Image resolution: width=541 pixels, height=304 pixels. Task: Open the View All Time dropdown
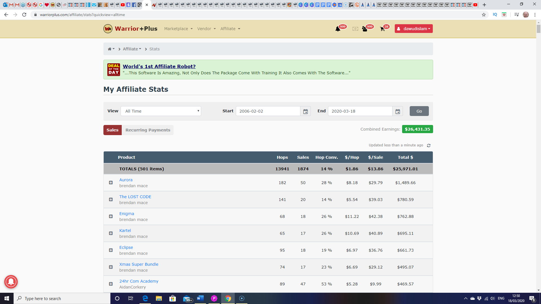pos(161,111)
